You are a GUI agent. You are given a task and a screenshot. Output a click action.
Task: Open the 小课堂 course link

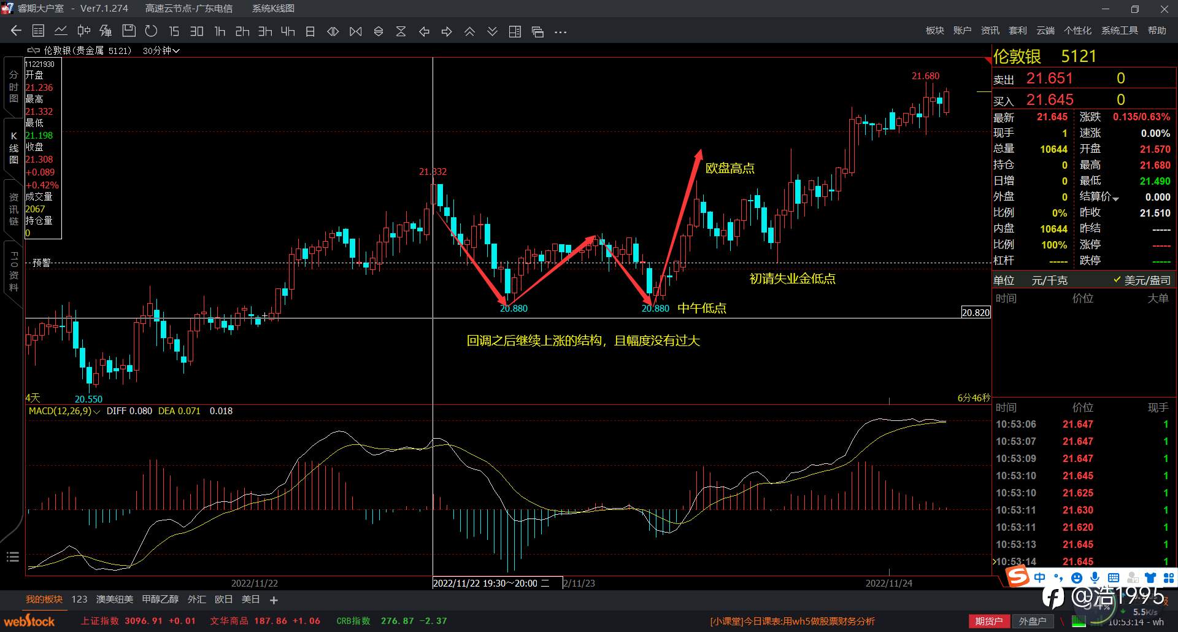[792, 622]
